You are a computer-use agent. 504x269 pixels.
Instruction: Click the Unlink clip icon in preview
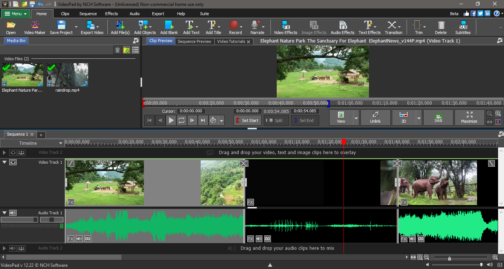click(375, 118)
